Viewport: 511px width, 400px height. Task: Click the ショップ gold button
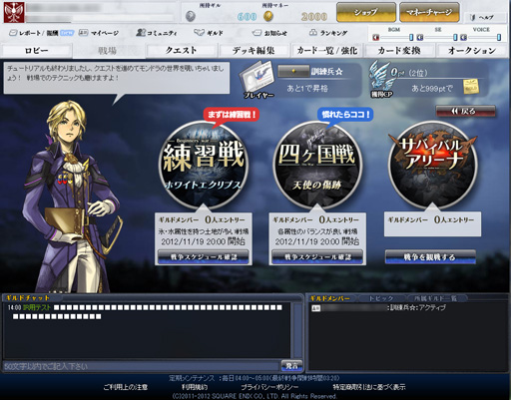pyautogui.click(x=366, y=12)
